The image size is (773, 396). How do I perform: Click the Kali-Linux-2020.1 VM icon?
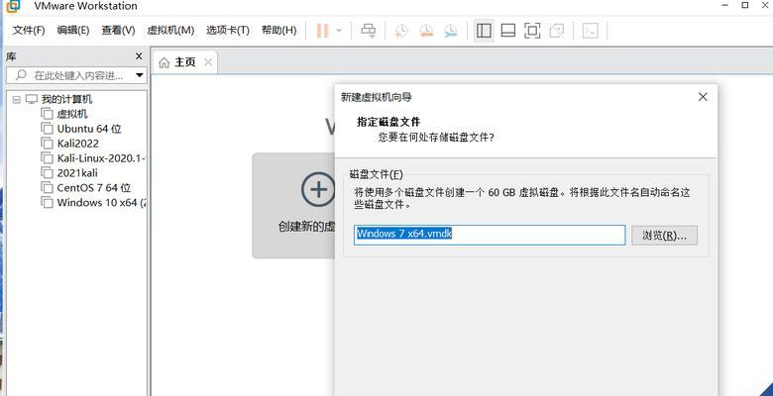pyautogui.click(x=47, y=158)
